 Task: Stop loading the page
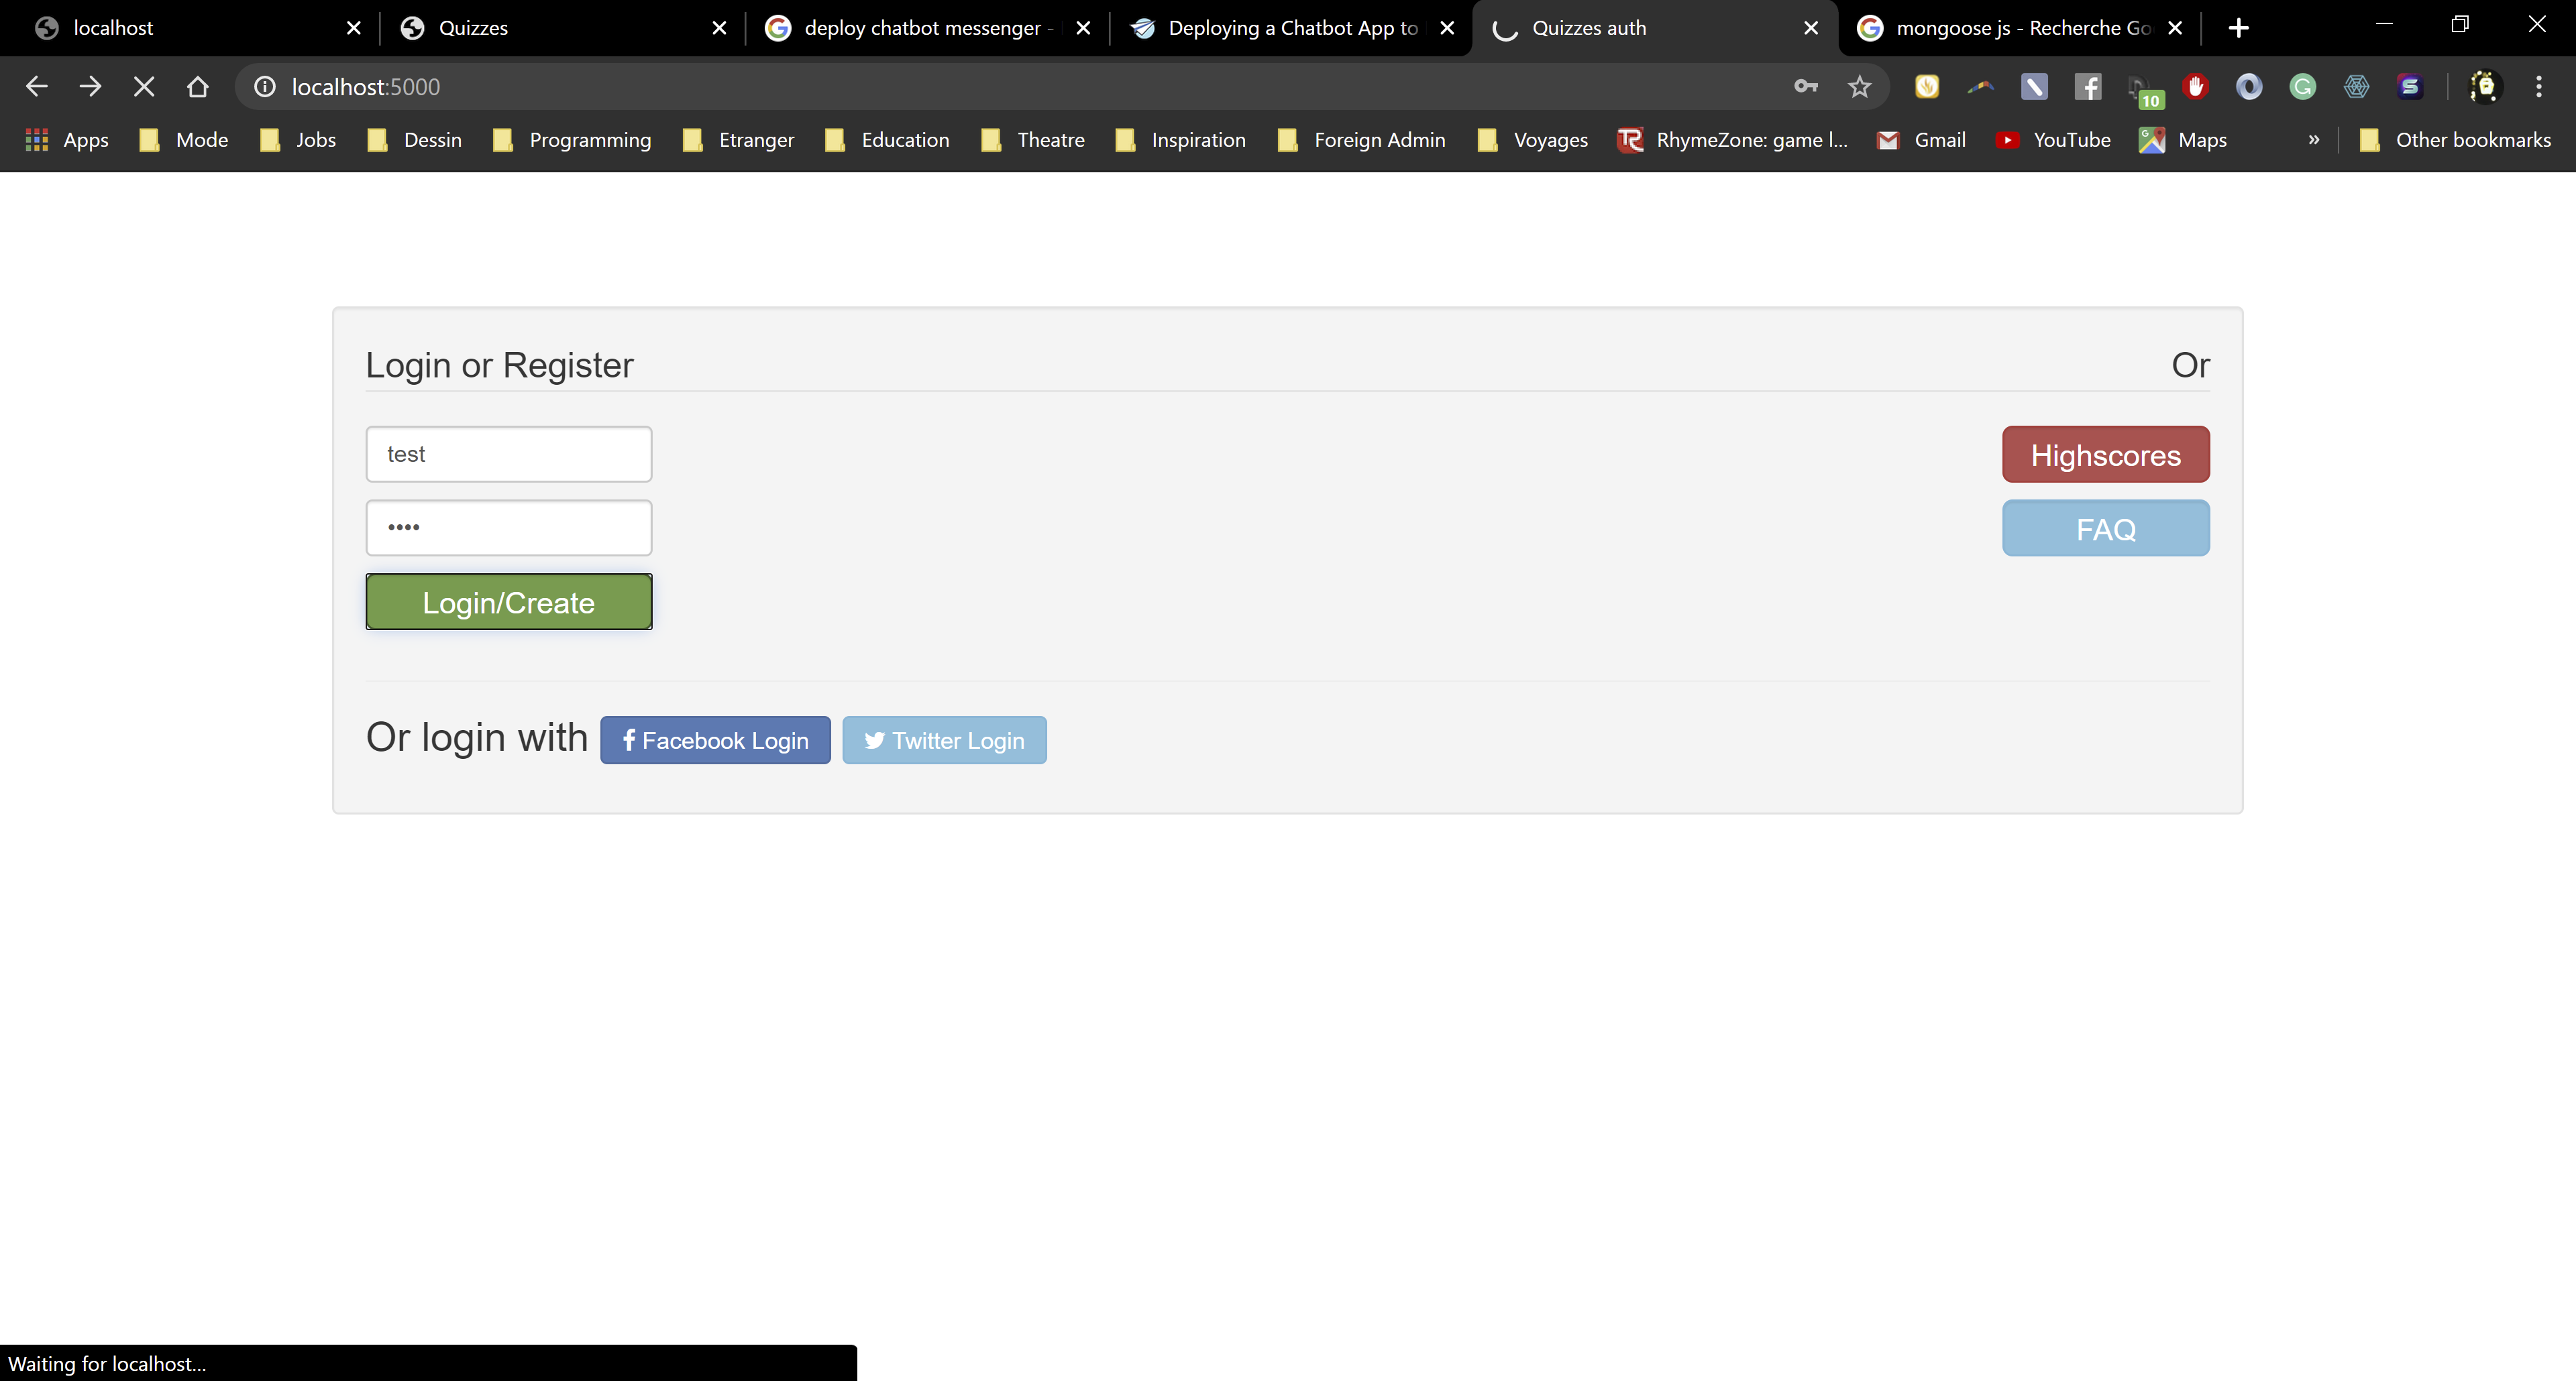[x=144, y=87]
